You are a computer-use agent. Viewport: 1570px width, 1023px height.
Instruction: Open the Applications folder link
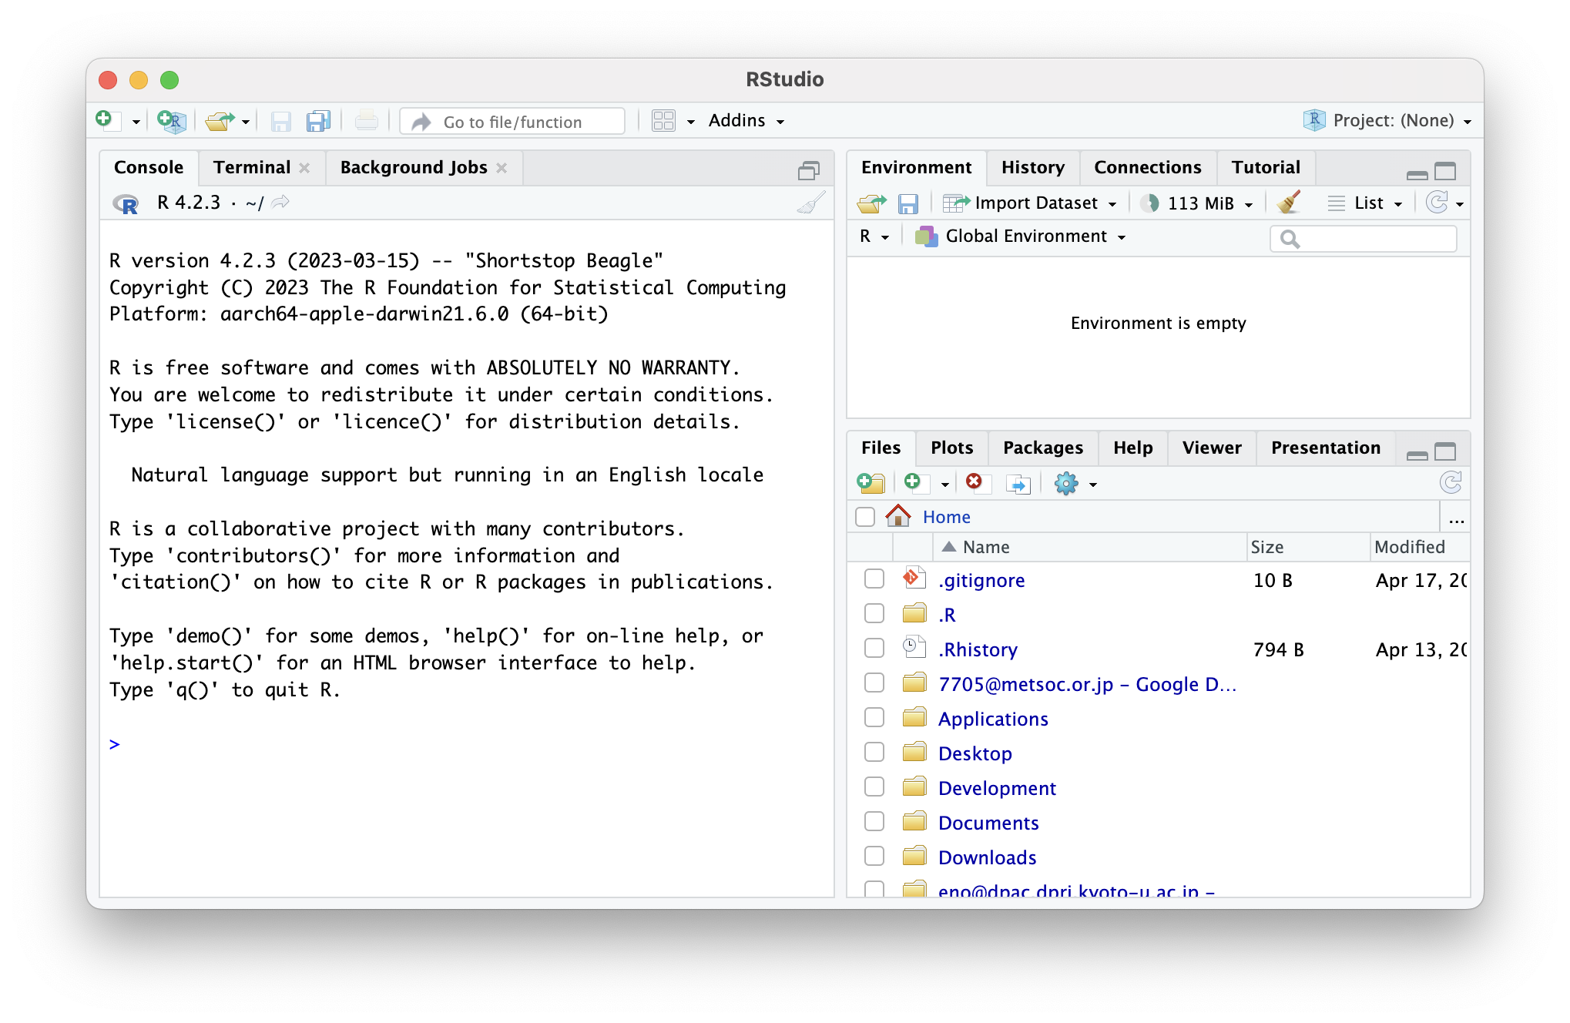(993, 719)
